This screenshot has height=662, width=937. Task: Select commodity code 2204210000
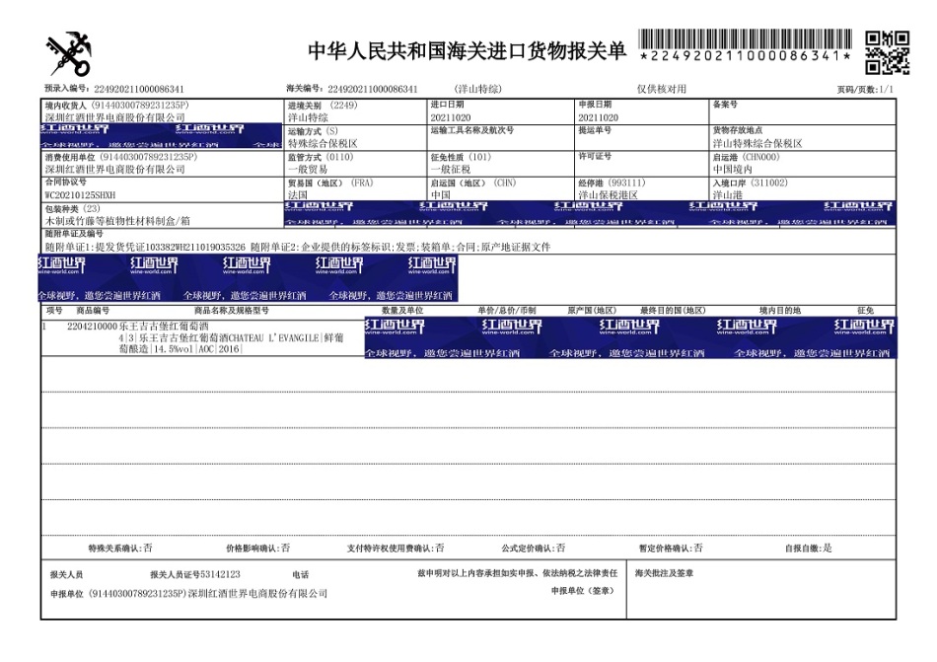[x=92, y=327]
